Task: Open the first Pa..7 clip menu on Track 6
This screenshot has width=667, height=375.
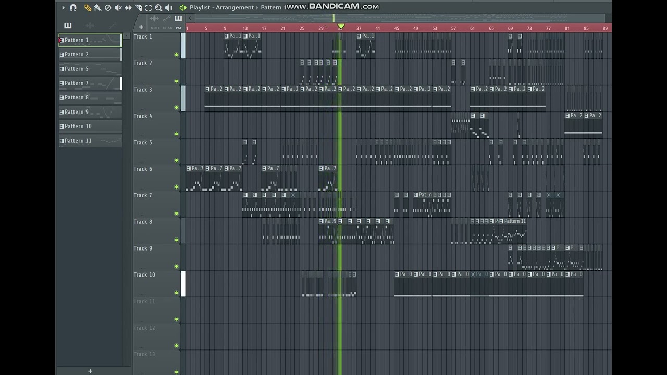Action: pos(189,168)
